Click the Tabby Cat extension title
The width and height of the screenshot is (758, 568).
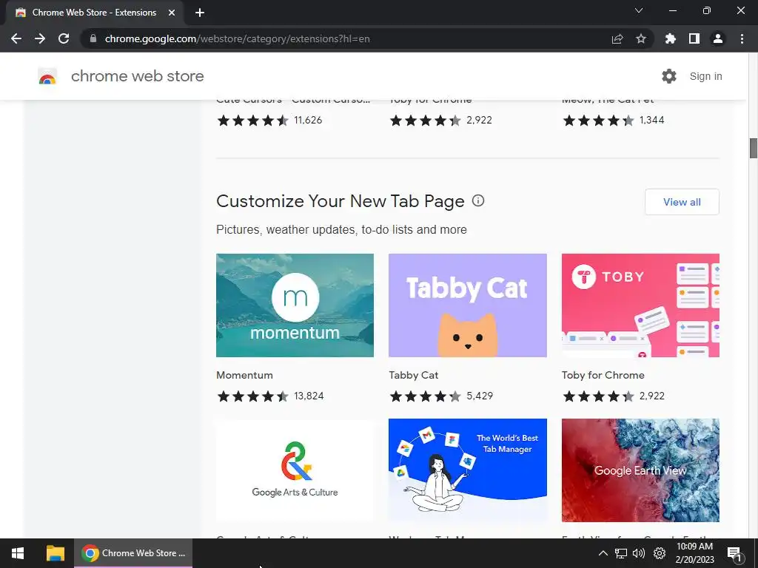pos(413,375)
